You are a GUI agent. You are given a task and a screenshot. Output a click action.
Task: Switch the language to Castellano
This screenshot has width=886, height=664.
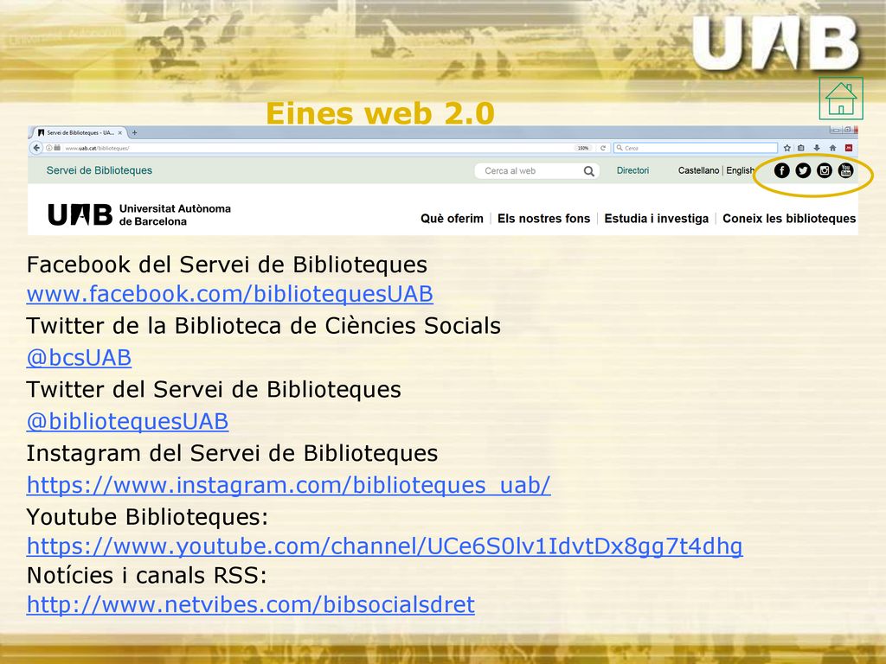698,170
